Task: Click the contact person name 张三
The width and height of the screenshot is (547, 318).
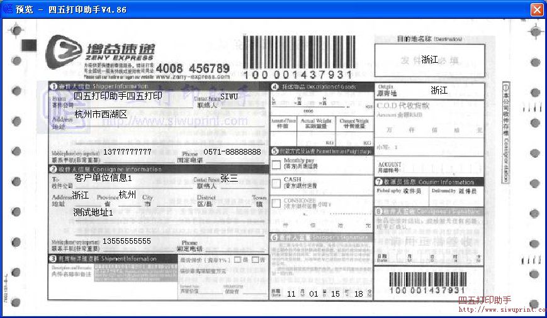Action: (x=229, y=178)
